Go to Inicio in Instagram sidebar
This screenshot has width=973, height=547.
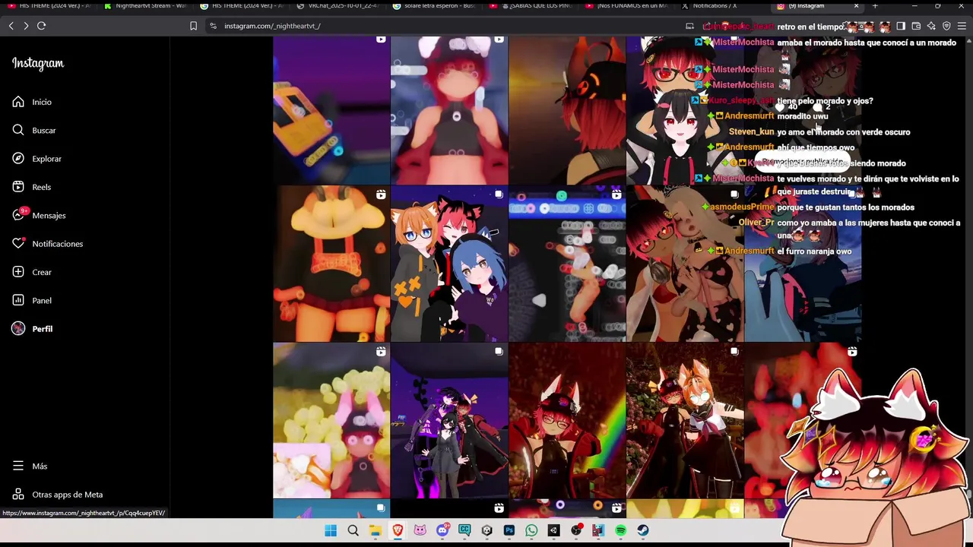pos(32,102)
